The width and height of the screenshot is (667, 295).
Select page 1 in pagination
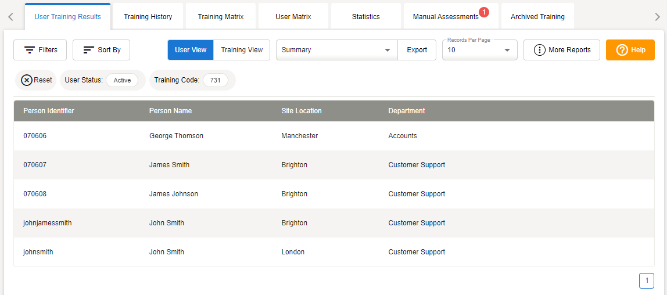646,280
